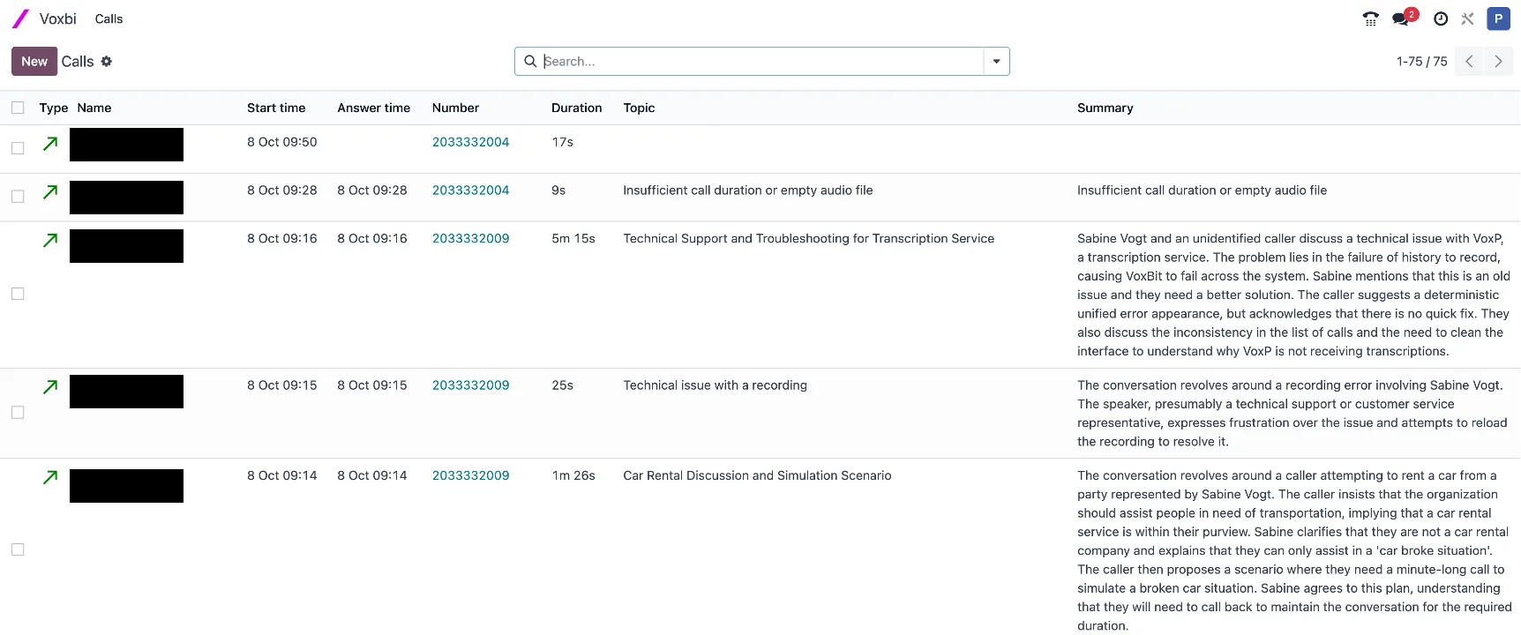
Task: Click summary starting 'The conversation revolves around a recording error'
Action: pyautogui.click(x=1292, y=414)
